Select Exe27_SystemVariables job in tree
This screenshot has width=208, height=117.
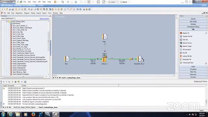[x=19, y=66]
